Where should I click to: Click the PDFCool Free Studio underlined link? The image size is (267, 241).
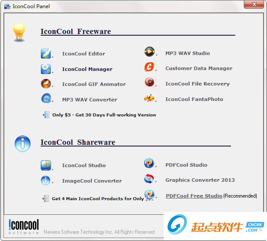[x=194, y=196]
